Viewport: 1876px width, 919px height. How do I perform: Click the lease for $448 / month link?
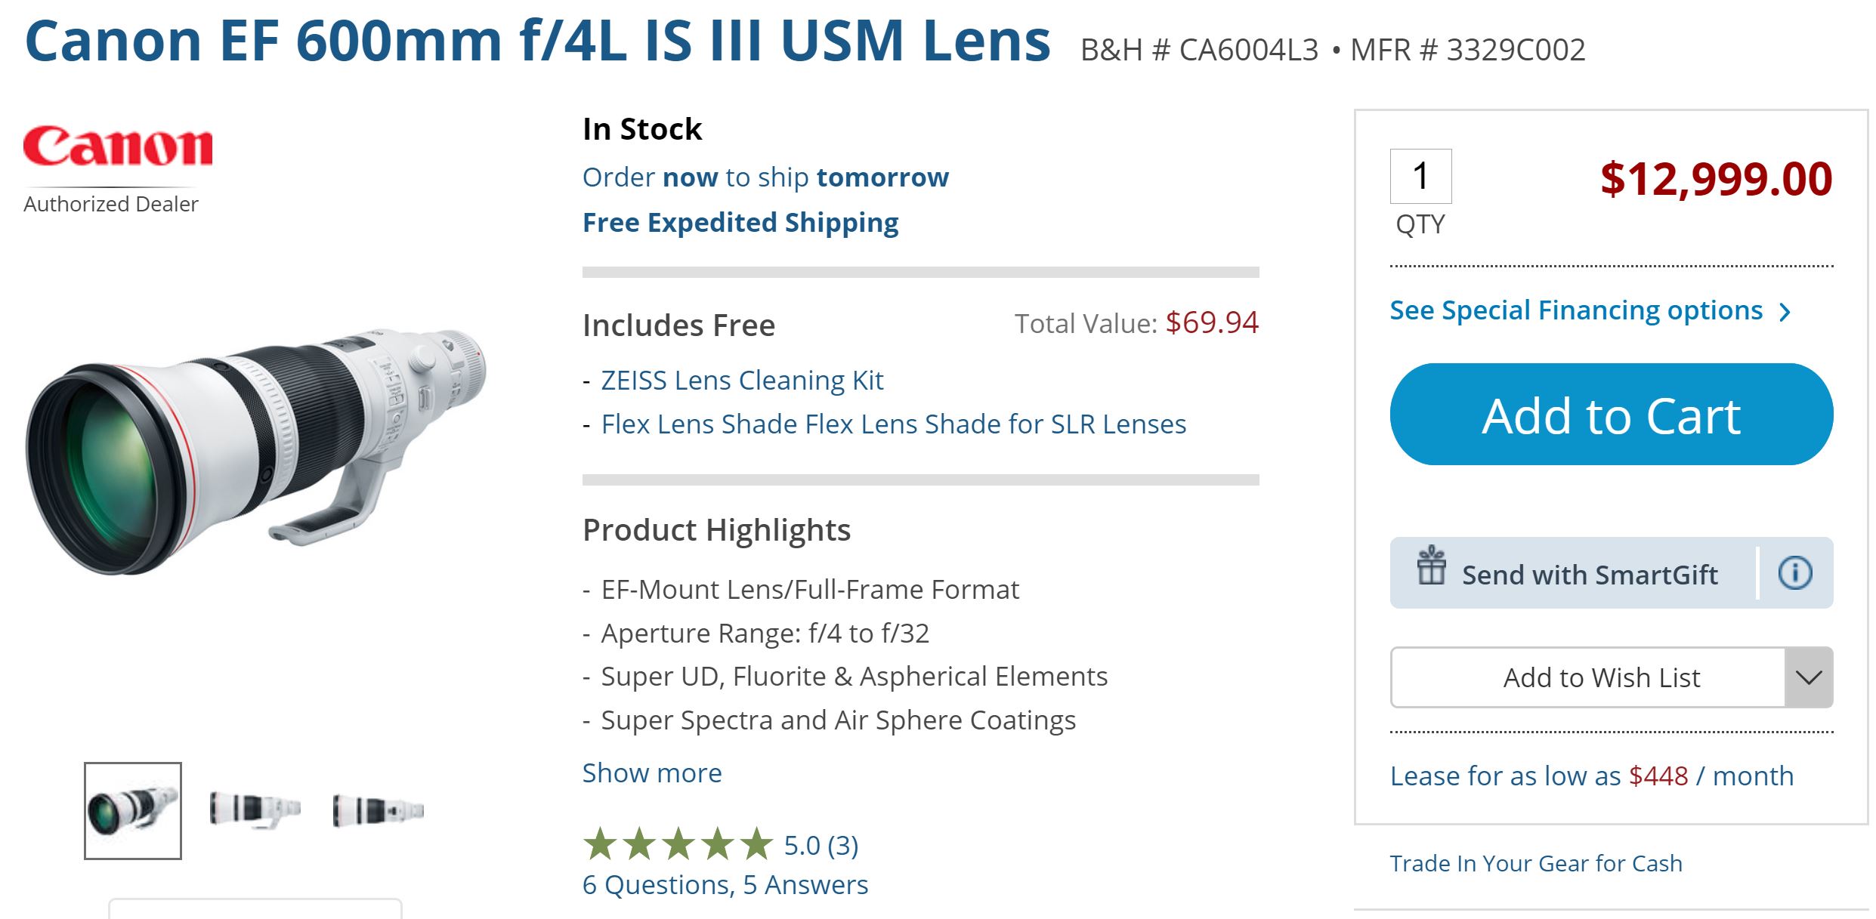click(x=1591, y=776)
